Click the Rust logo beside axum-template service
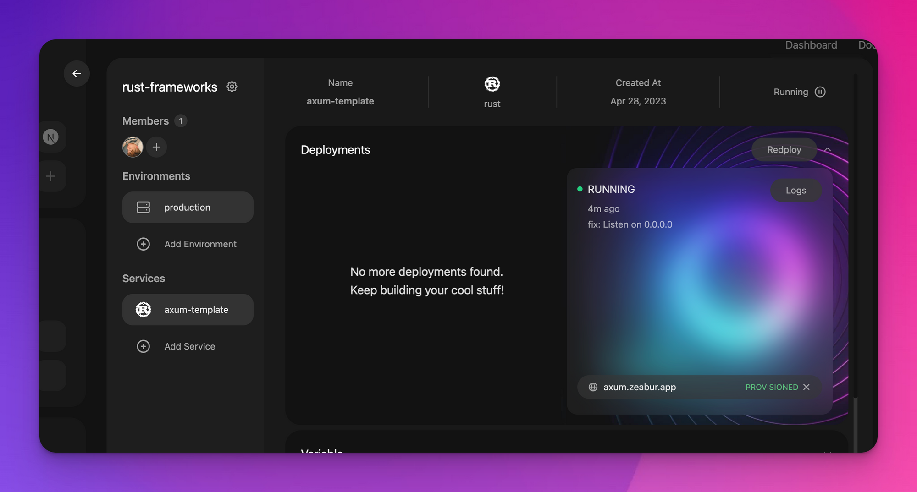 click(143, 310)
